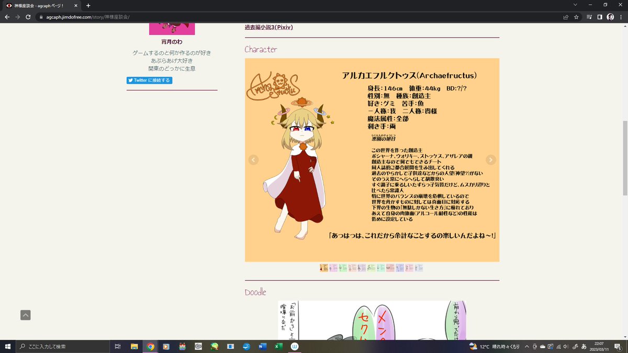Viewport: 628px width, 353px height.
Task: Show the next character slide with the right arrow
Action: click(x=490, y=160)
